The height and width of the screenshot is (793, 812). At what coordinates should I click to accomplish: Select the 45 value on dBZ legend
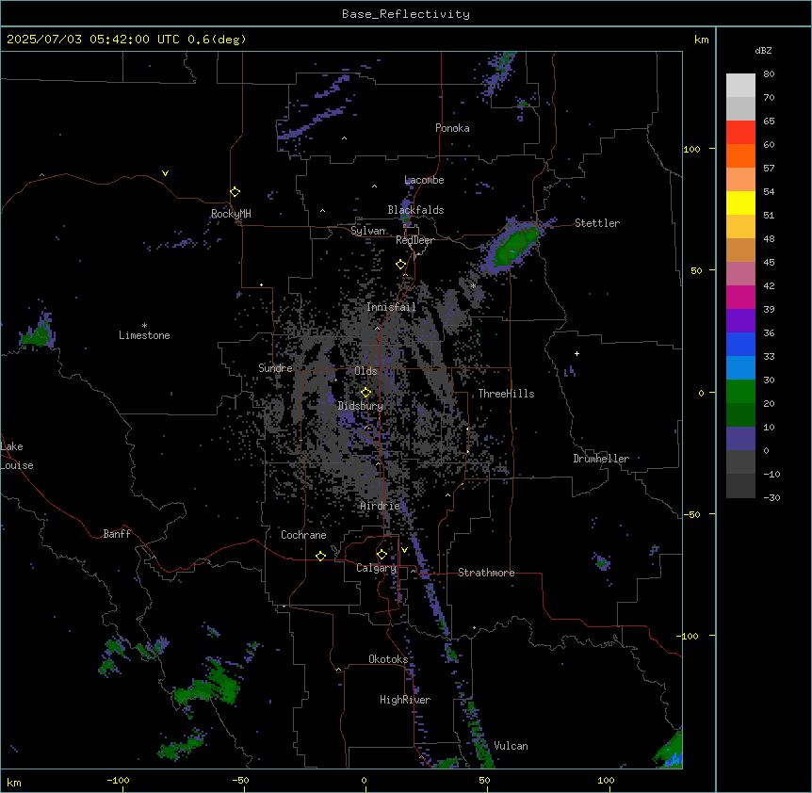point(769,262)
